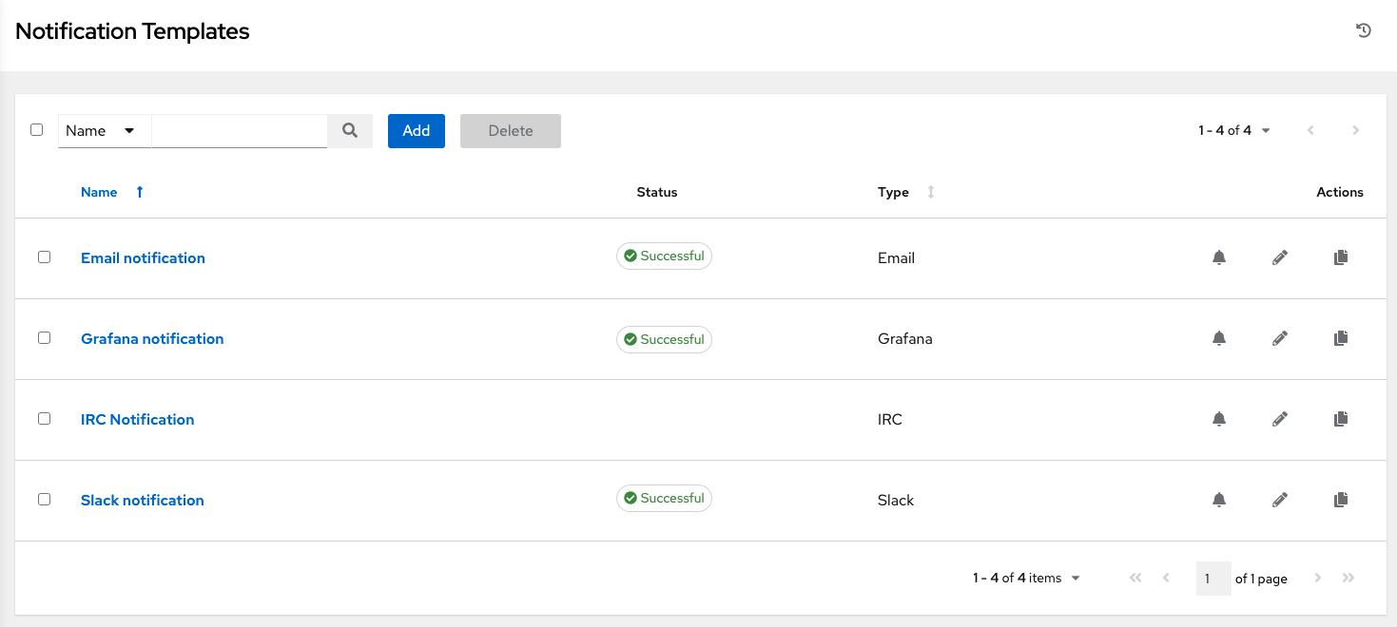The width and height of the screenshot is (1397, 627).
Task: Click the page number input field
Action: pos(1213,578)
